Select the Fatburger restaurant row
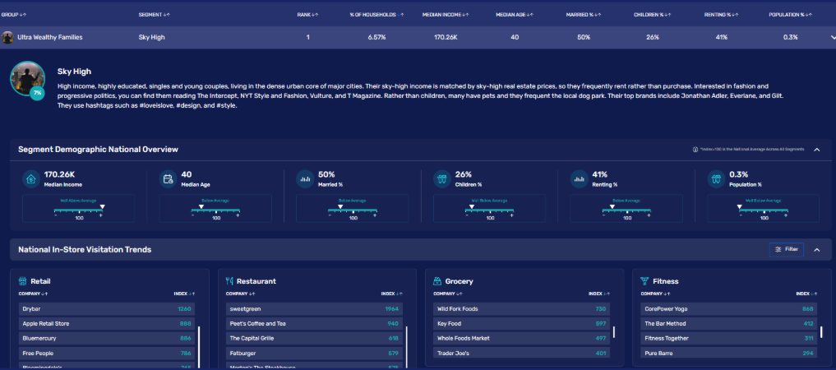Viewport: 836px width, 370px height. click(314, 353)
